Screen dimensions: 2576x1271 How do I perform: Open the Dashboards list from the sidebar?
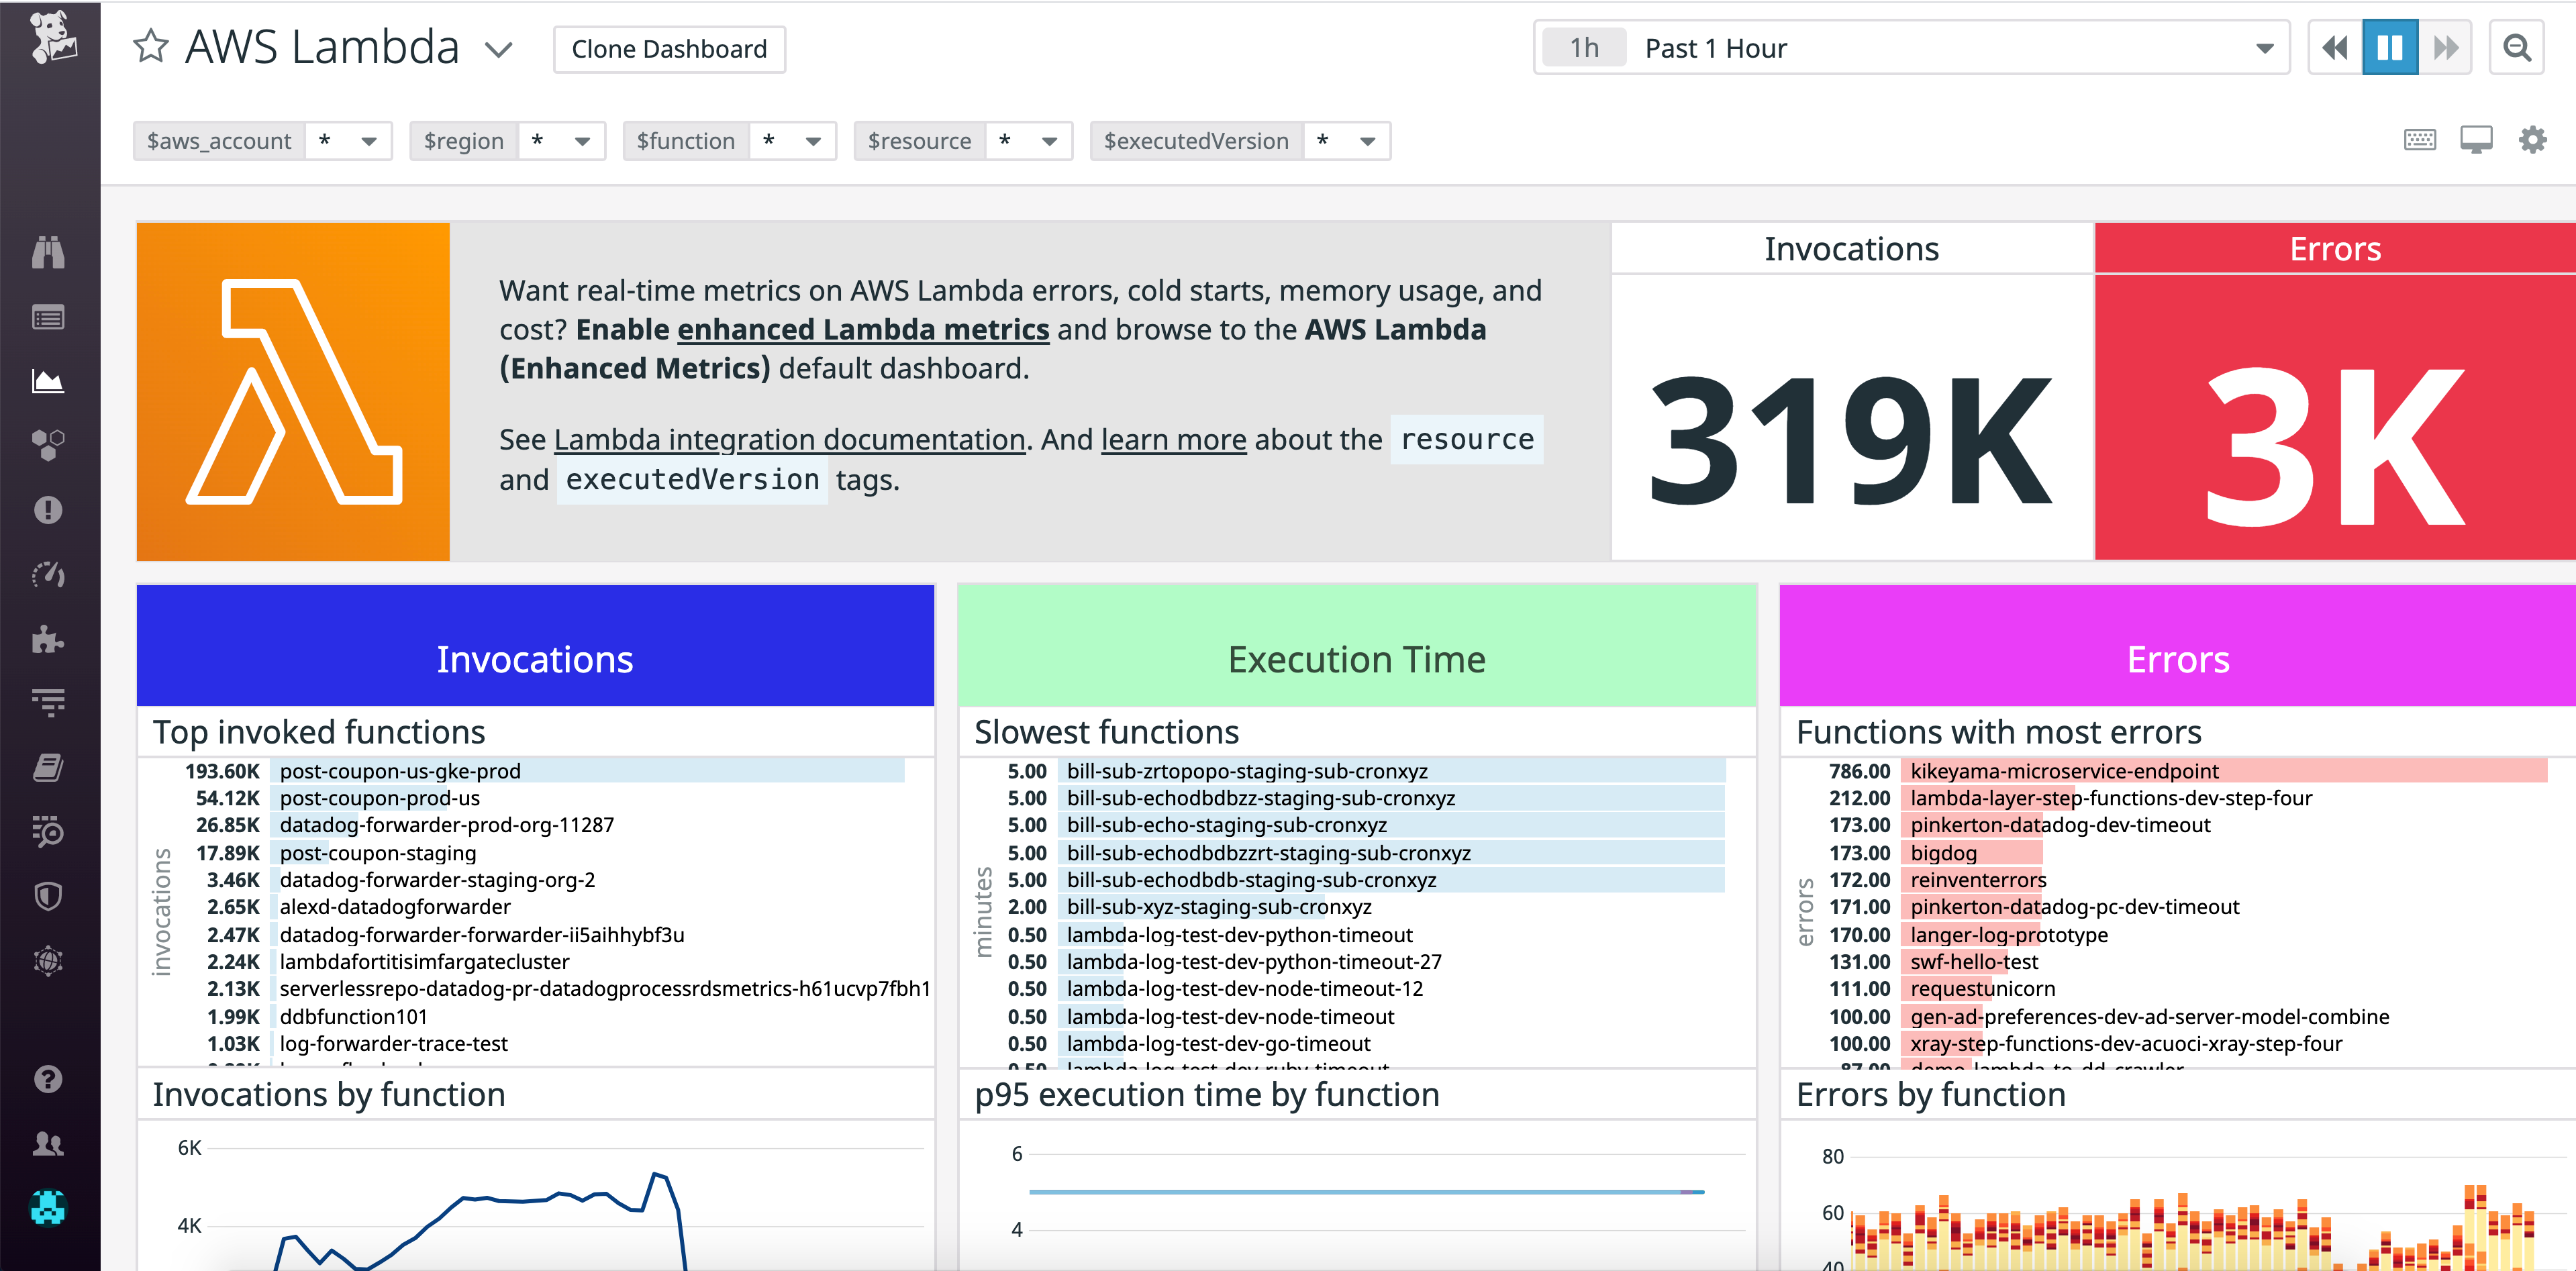coord(47,317)
